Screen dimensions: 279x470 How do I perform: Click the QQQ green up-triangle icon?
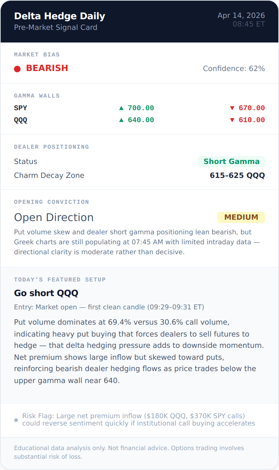(x=121, y=120)
